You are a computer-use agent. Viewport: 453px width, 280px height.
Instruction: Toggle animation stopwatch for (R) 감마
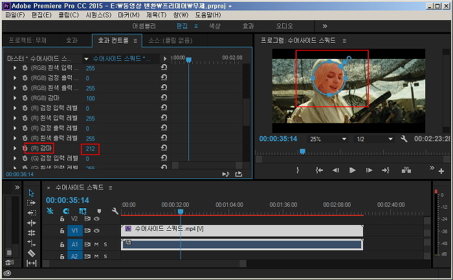pos(25,148)
